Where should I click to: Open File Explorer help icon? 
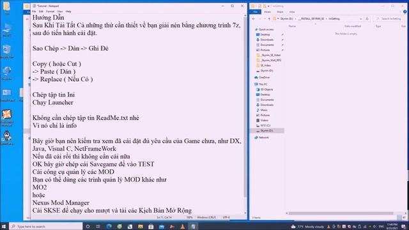pyautogui.click(x=405, y=11)
